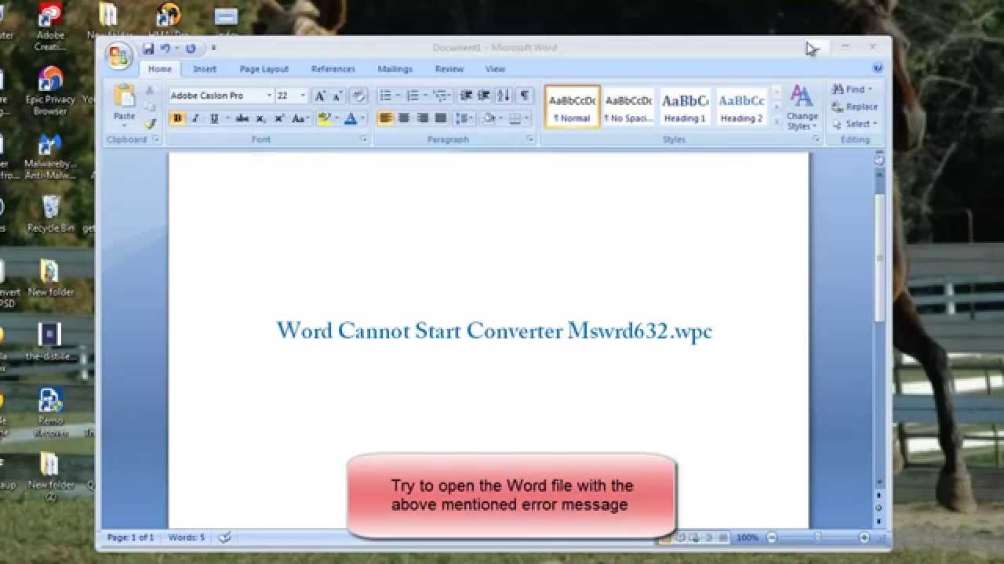Apply Heading 1 style
This screenshot has width=1004, height=564.
pyautogui.click(x=686, y=107)
